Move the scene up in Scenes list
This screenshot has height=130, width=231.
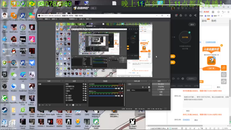[x=46, y=105]
